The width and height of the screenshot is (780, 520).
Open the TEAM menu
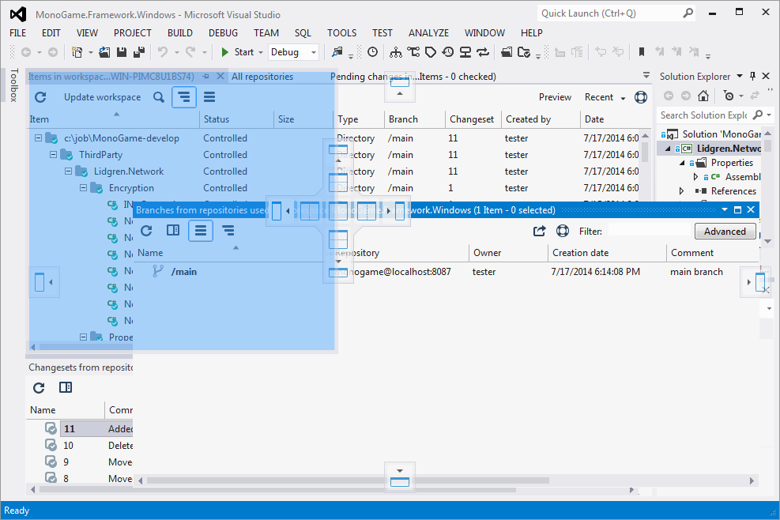click(266, 33)
